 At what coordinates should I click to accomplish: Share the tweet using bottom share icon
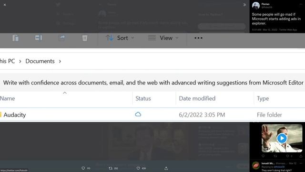click(x=166, y=168)
